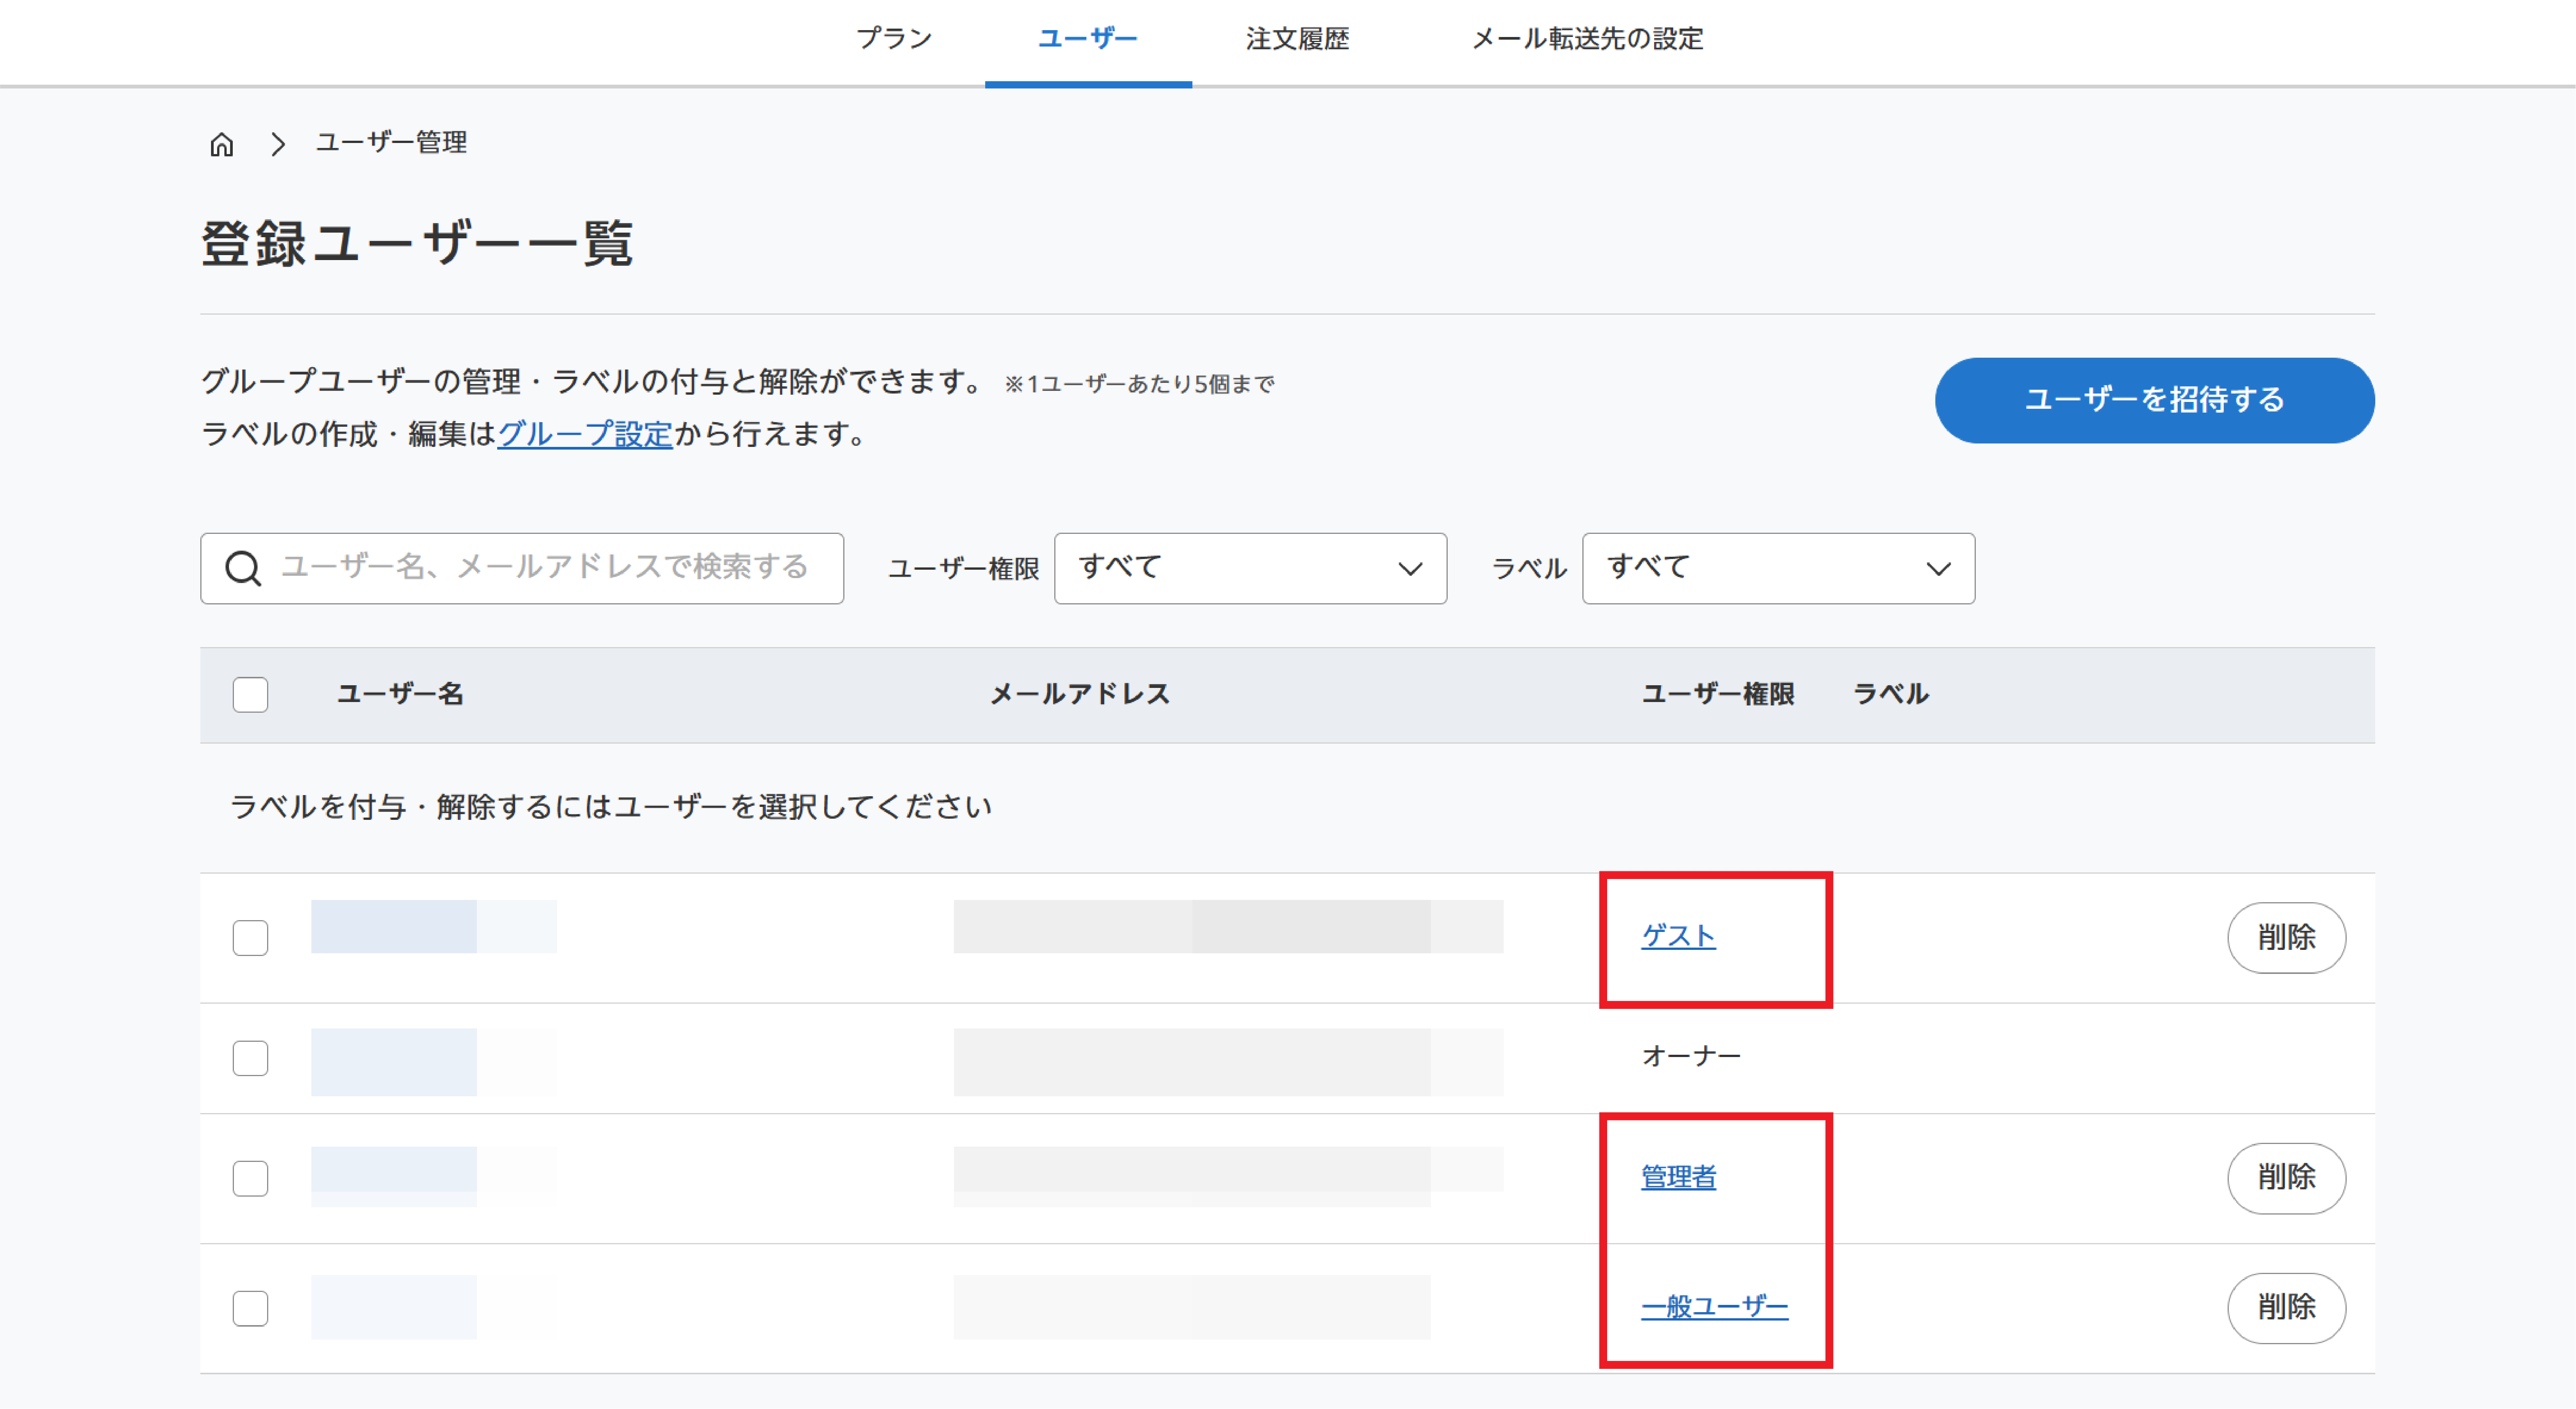Check the box in the オーナー user row
This screenshot has height=1409, width=2576.
coord(250,1057)
